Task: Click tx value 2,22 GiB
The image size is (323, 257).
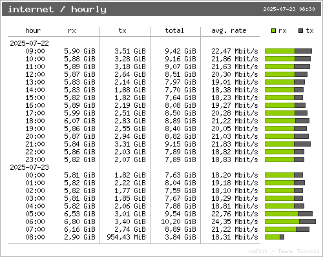Action: point(130,183)
